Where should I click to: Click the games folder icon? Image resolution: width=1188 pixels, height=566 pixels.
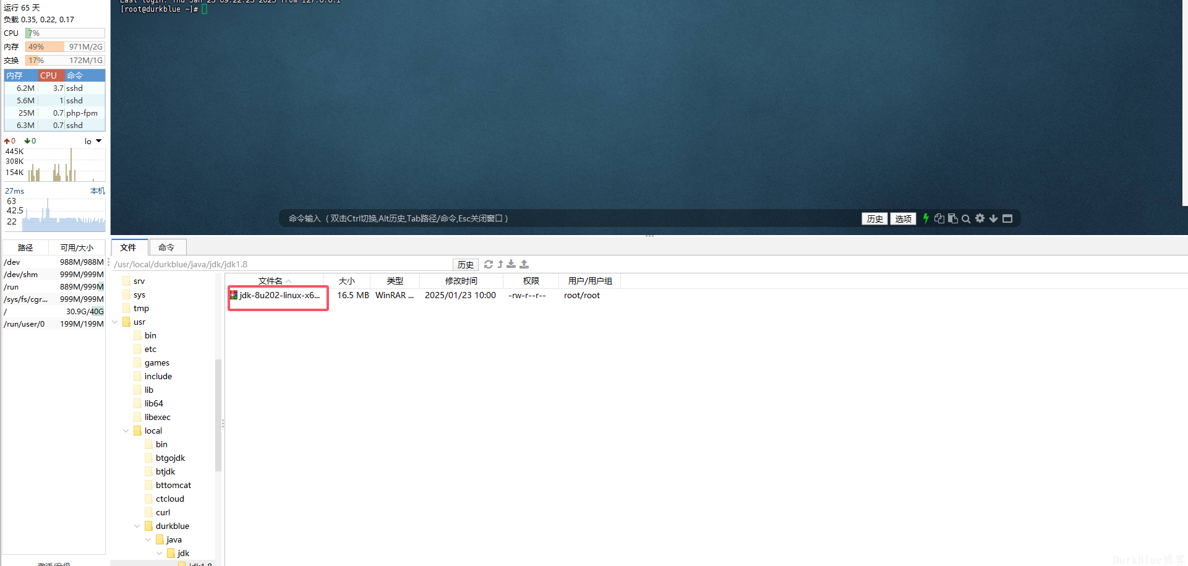pos(138,362)
